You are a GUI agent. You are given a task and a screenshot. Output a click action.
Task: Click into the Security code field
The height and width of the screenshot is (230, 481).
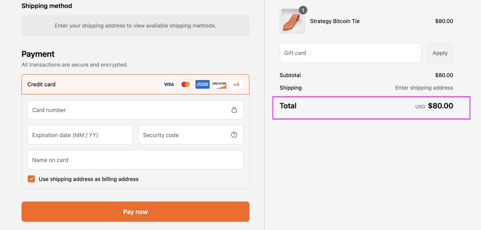pyautogui.click(x=184, y=135)
